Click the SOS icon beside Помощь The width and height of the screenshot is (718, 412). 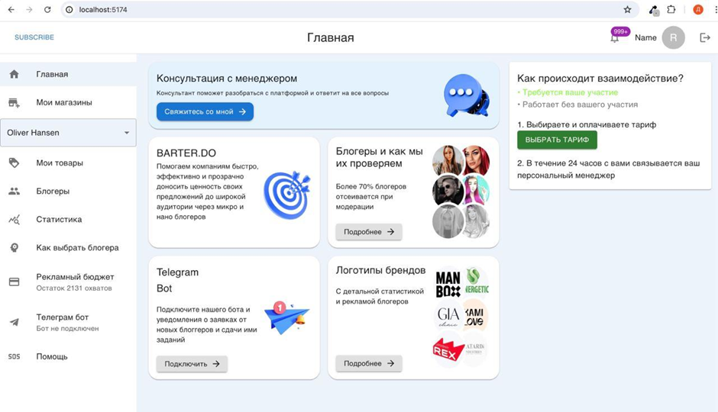tap(15, 356)
